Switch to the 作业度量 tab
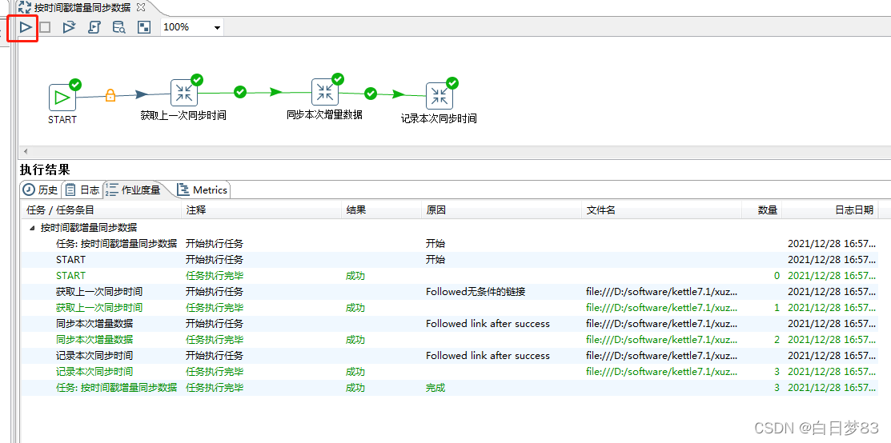The height and width of the screenshot is (443, 891). click(x=133, y=190)
